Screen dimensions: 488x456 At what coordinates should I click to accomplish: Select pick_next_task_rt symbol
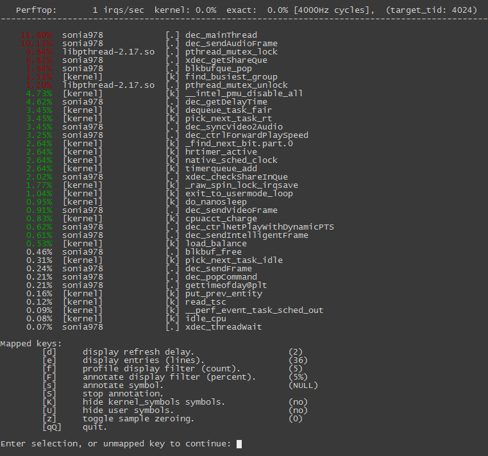coord(229,119)
